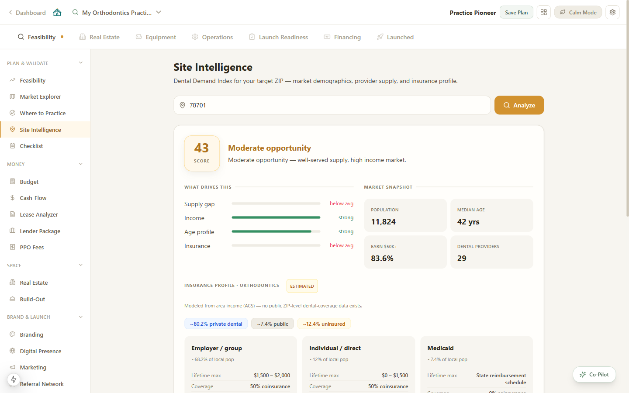Click the Analyze button
The image size is (629, 393).
(x=519, y=105)
